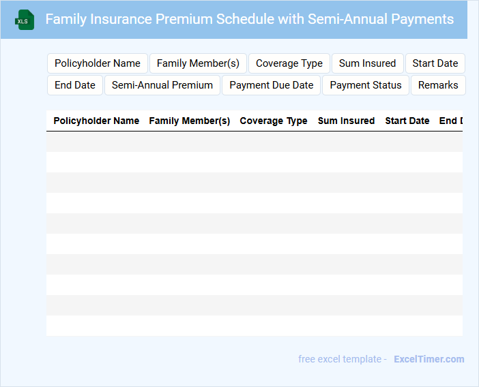Click the last empty table row
479x387 pixels.
click(255, 326)
